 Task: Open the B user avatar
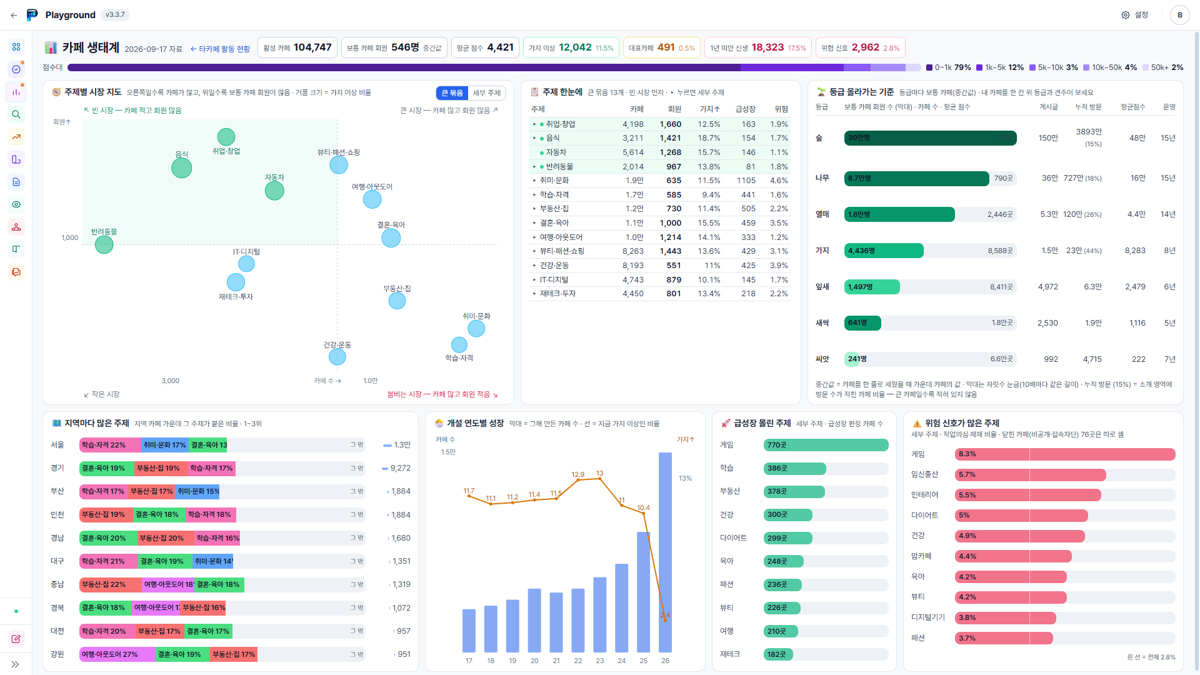1180,15
